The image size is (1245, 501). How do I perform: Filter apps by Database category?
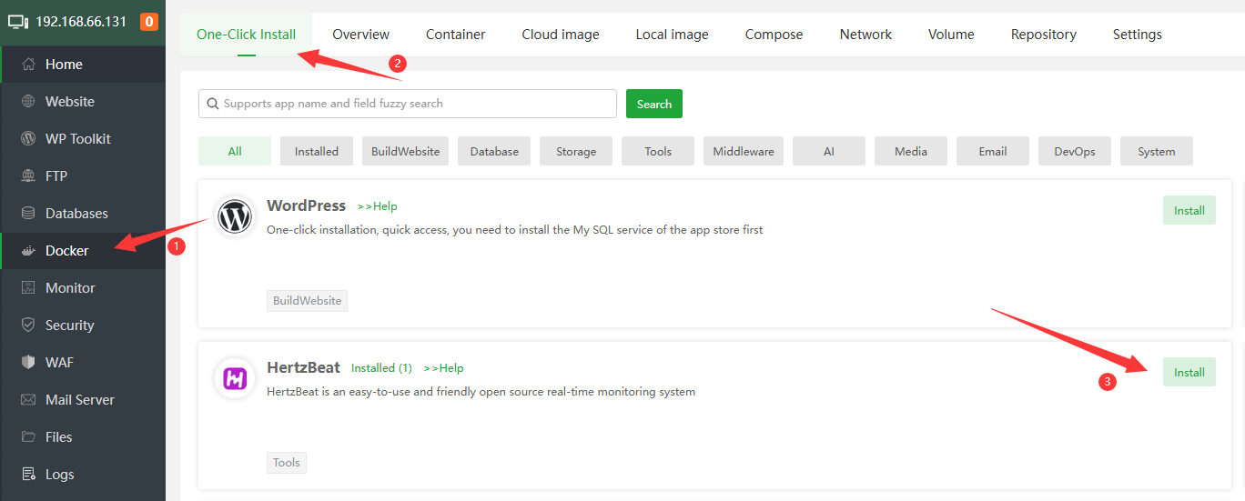(494, 152)
